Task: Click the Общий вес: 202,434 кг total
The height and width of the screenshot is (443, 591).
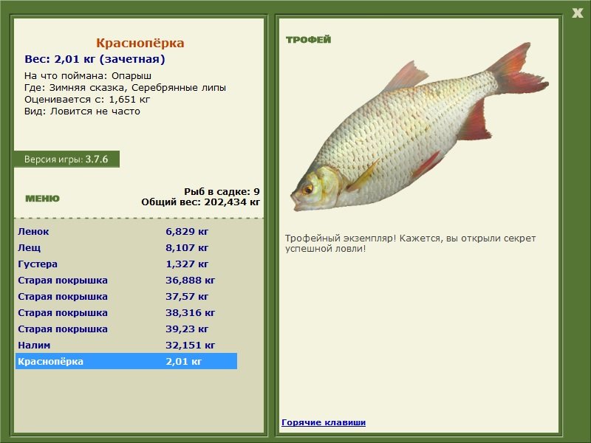Action: point(200,202)
